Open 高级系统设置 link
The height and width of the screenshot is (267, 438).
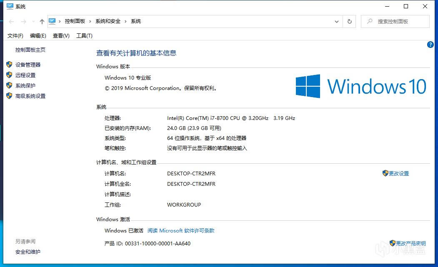click(x=30, y=96)
